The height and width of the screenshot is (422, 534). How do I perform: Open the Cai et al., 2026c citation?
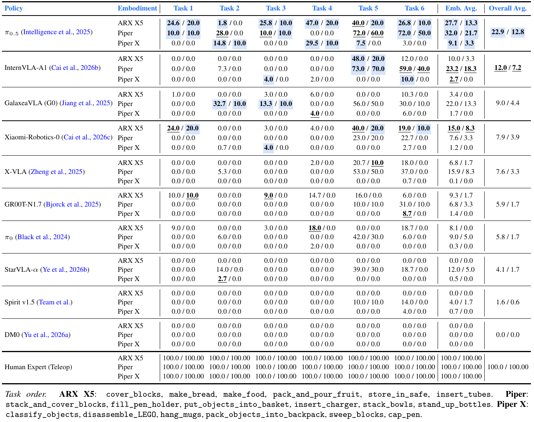coord(87,137)
